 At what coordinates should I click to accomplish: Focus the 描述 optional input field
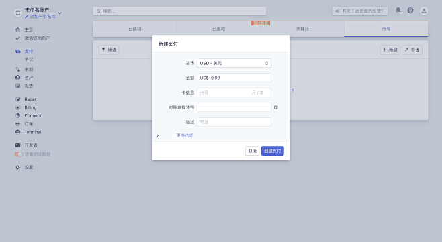(x=234, y=122)
